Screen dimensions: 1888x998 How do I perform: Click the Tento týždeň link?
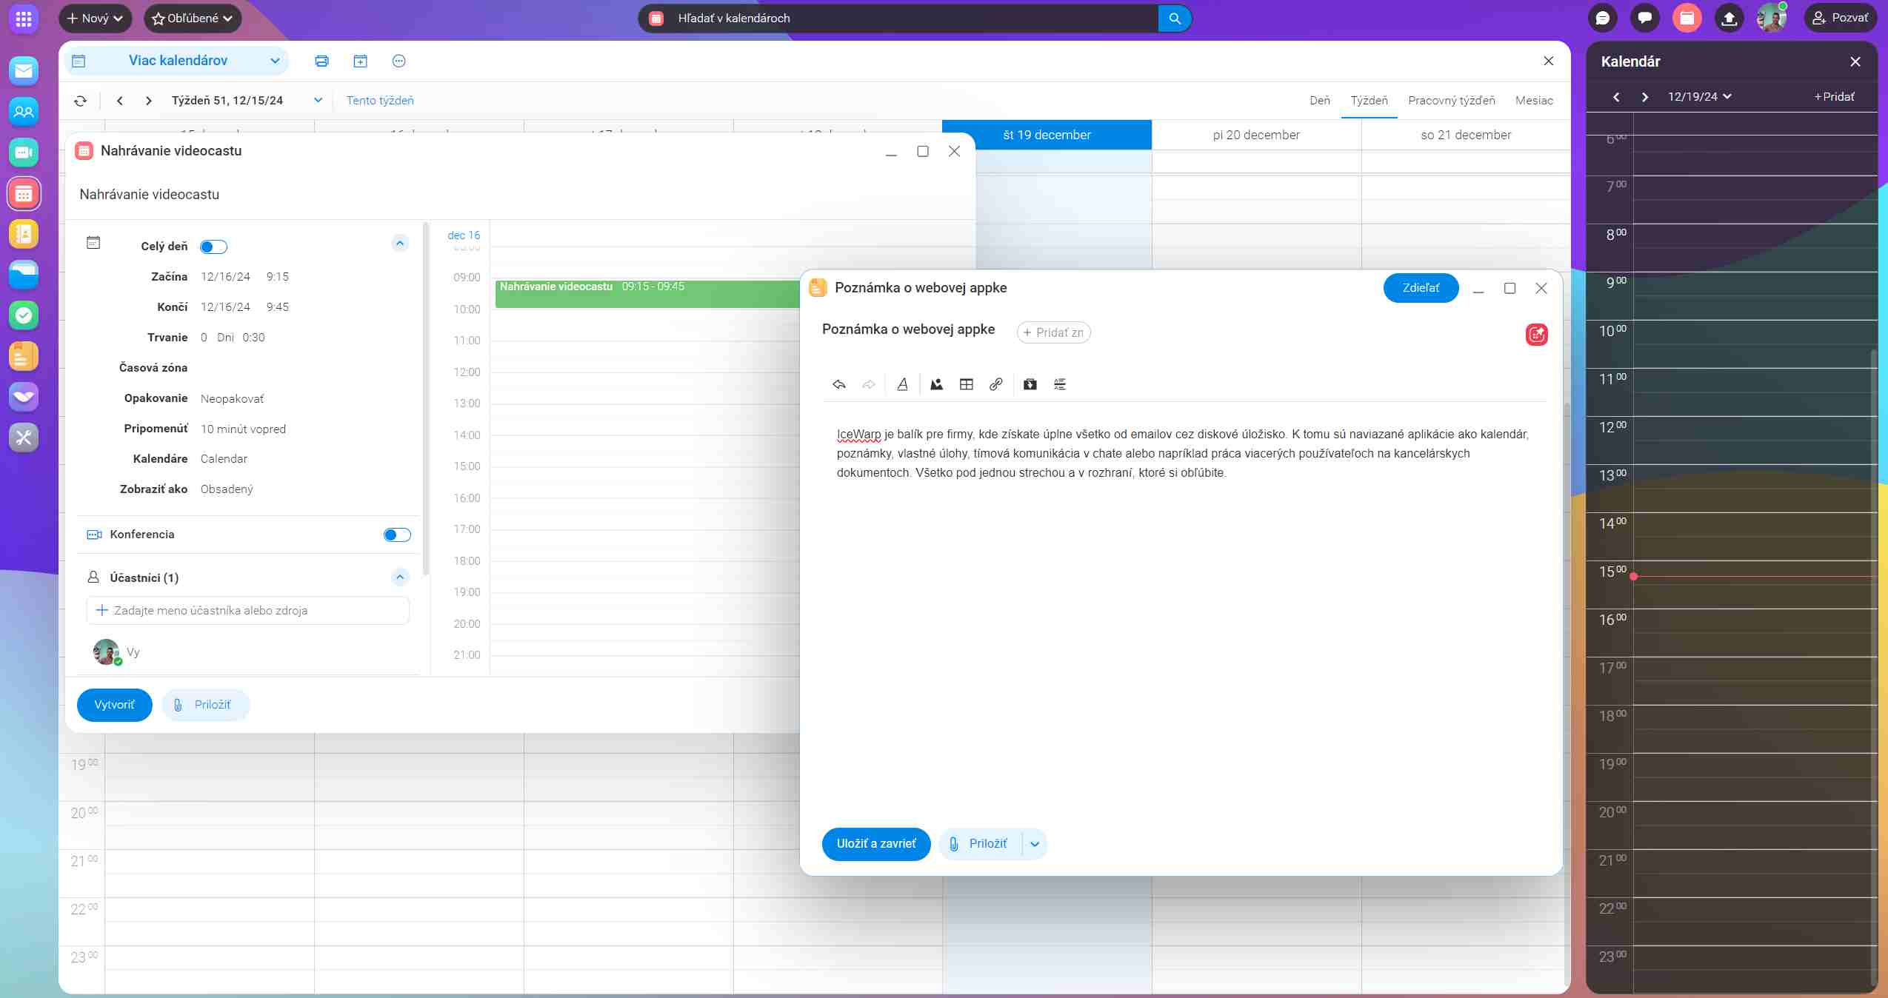pyautogui.click(x=380, y=101)
